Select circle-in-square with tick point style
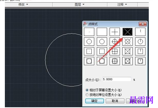The height and width of the screenshot is (108, 158). [x=140, y=61]
